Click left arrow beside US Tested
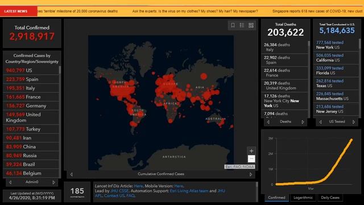Viewport: 364px width, 205px height. [320, 122]
